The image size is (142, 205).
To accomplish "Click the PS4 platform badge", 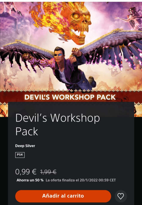I will pos(20,155).
